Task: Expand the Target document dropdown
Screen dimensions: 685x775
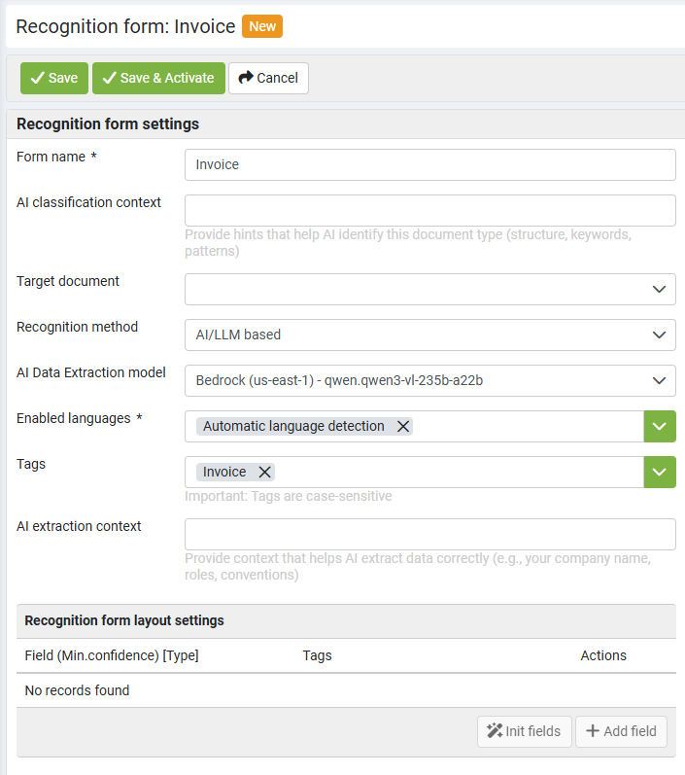Action: tap(430, 289)
